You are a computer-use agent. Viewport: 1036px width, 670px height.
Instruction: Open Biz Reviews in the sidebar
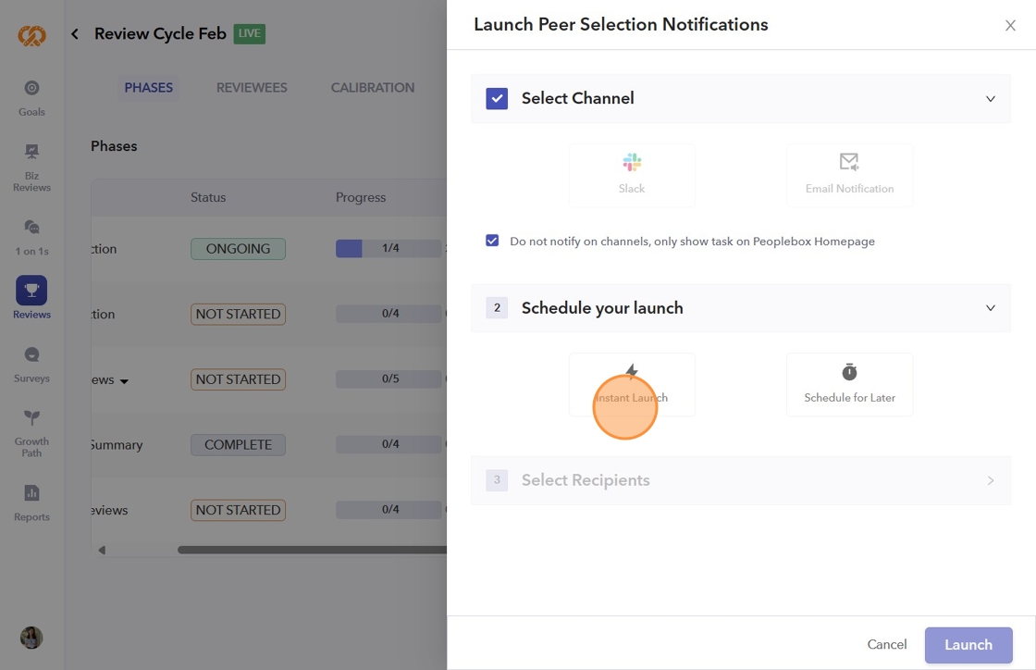coord(31,167)
